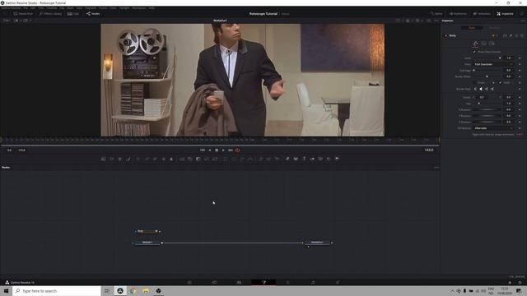
Task: Toggle the Effects Library panel button
Action: [50, 14]
